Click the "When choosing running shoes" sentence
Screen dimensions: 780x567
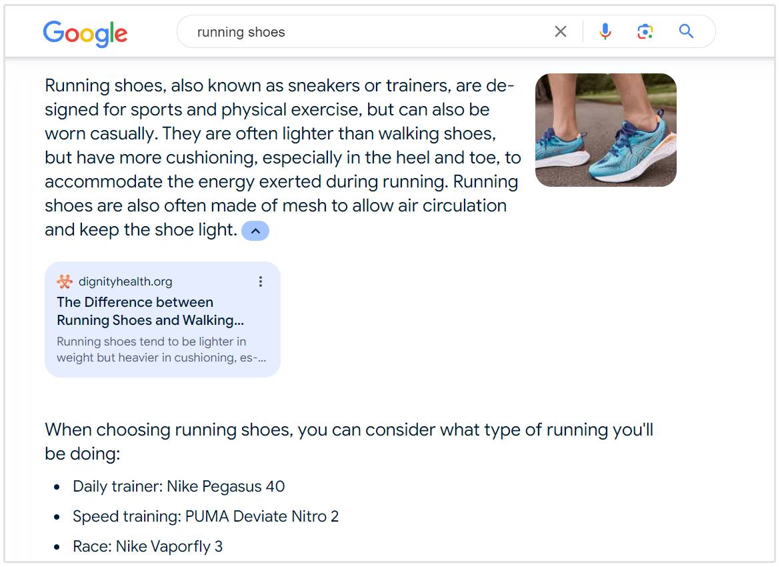[x=348, y=430]
